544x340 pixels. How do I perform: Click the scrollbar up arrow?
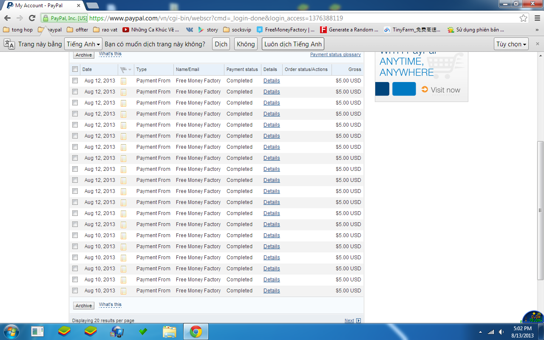pyautogui.click(x=540, y=55)
